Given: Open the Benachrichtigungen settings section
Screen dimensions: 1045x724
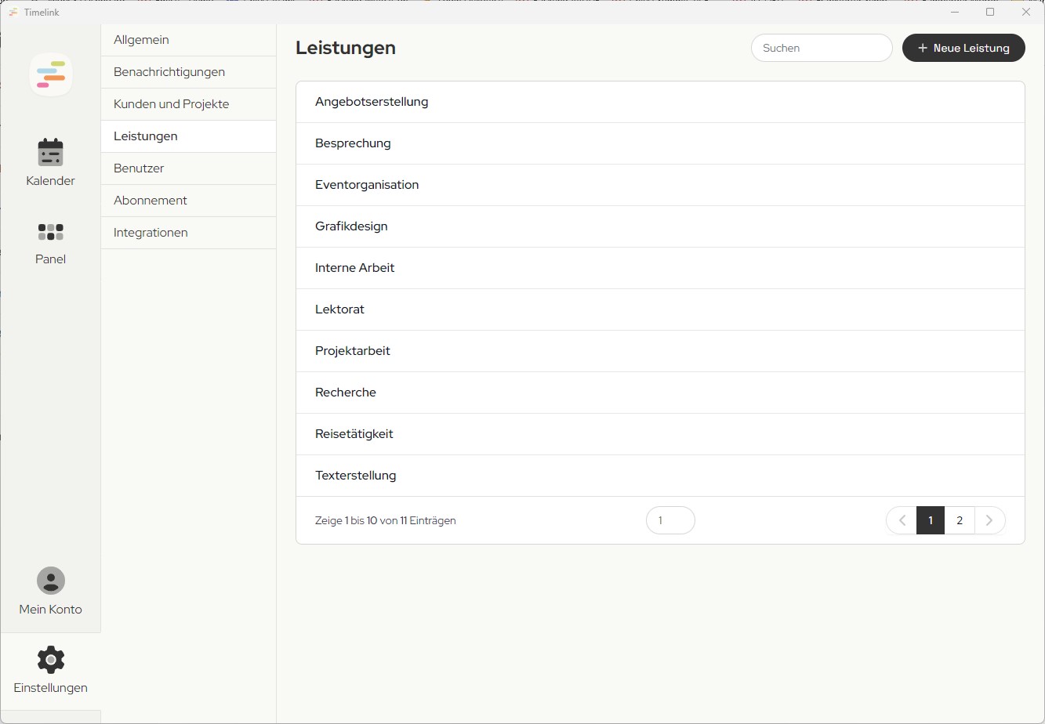Looking at the screenshot, I should tap(189, 72).
